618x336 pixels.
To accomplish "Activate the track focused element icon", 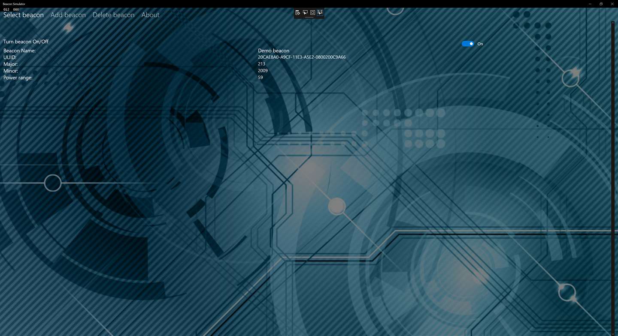I will [320, 12].
